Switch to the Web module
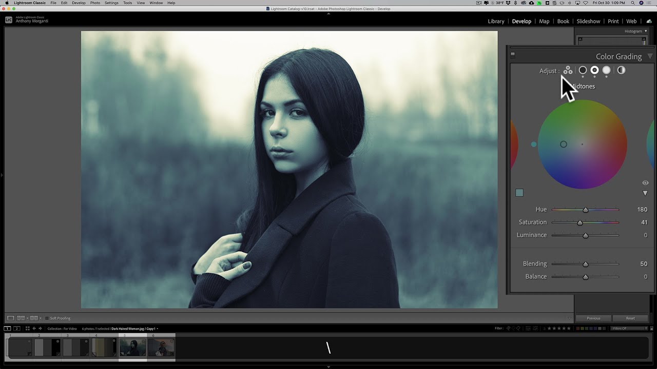 (x=631, y=22)
